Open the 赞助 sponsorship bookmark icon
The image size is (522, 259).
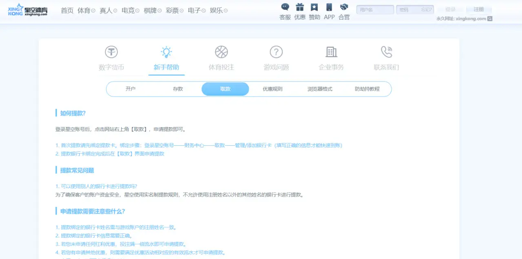[314, 7]
